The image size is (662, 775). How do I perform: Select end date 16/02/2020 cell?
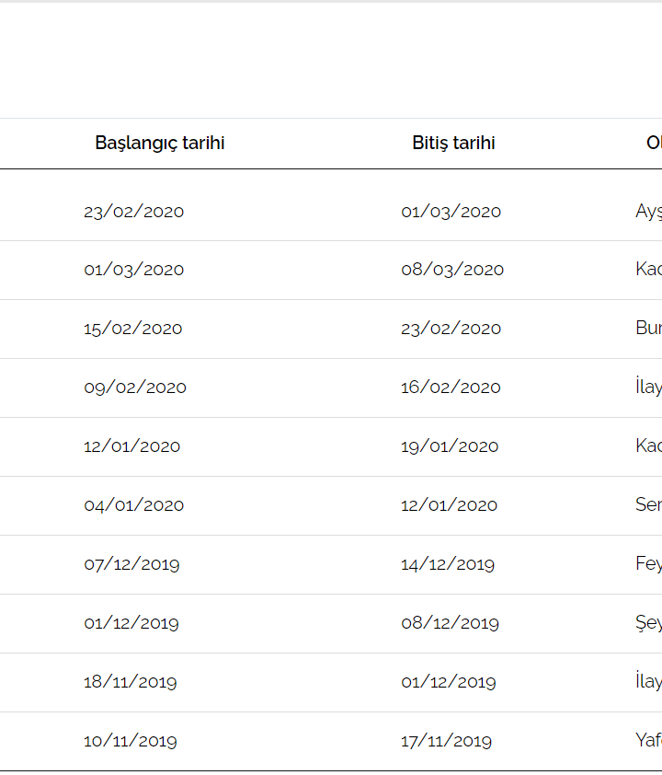pos(451,387)
